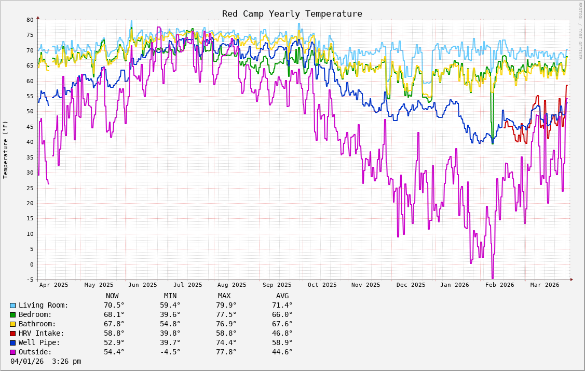Click the NOW column header
The height and width of the screenshot is (371, 585).
112,296
